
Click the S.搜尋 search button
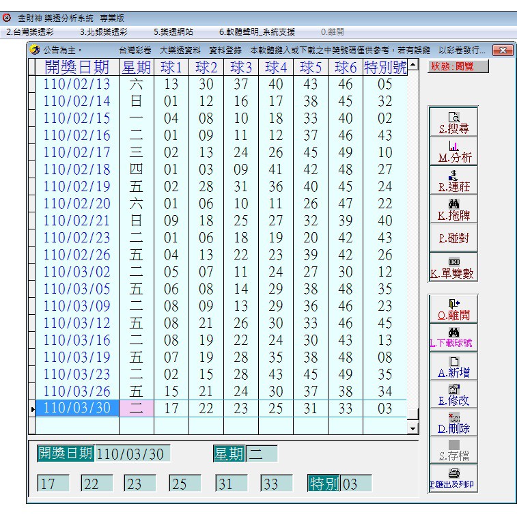click(453, 122)
